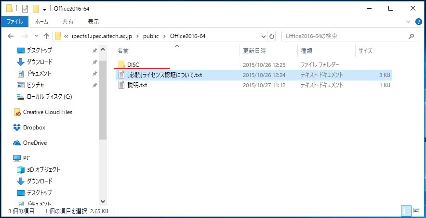The image size is (426, 218).
Task: Select the 説明.txt file
Action: [137, 85]
